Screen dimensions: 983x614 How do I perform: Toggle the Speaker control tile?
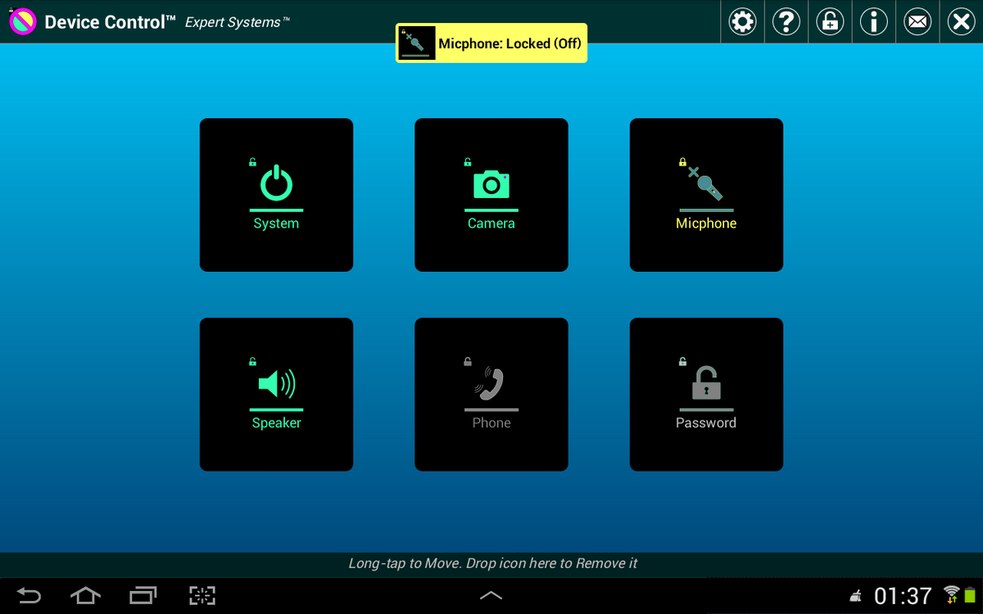coord(276,395)
